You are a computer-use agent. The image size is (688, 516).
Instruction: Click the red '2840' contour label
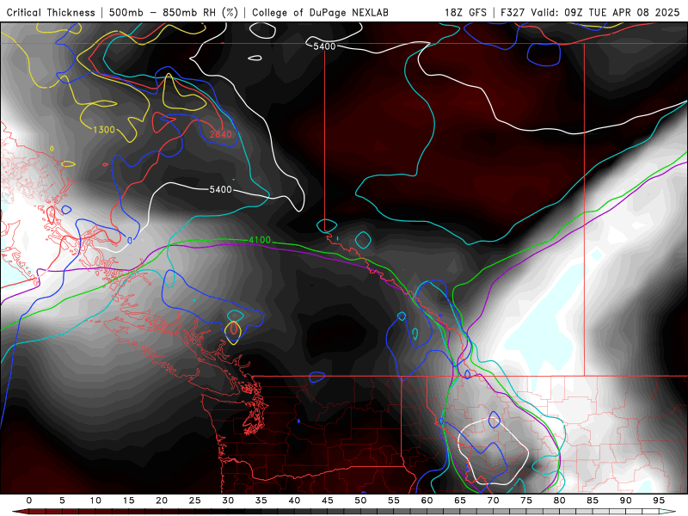[220, 134]
